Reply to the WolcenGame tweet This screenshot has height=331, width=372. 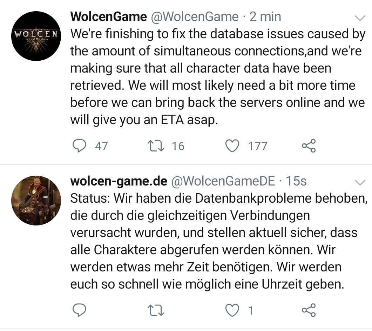click(x=79, y=146)
